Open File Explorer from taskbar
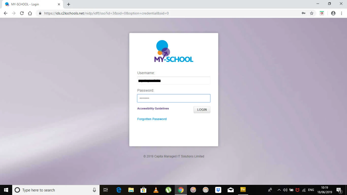347x195 pixels. click(x=131, y=190)
